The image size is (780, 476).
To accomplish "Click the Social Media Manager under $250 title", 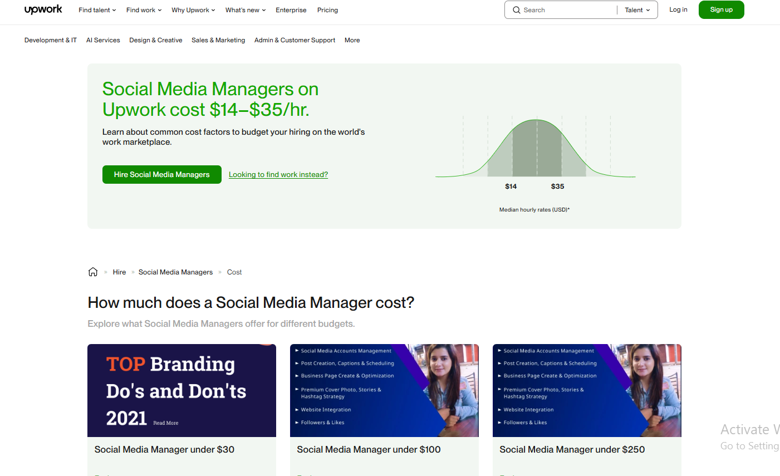I will click(x=572, y=449).
